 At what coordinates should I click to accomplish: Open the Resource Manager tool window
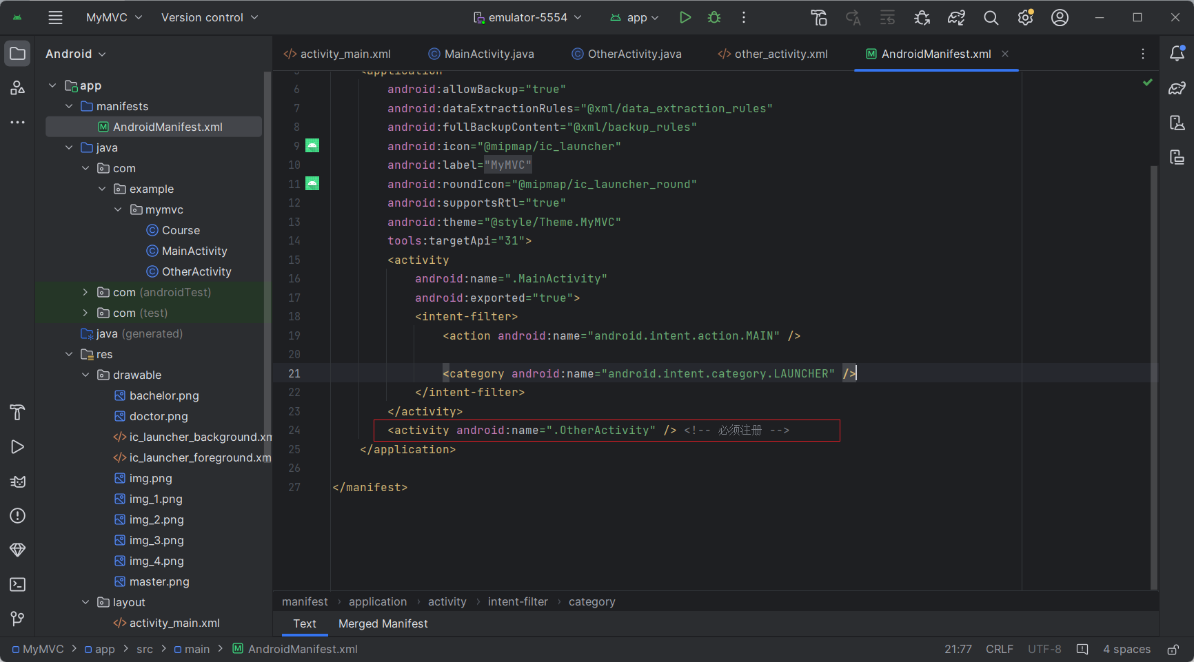[x=18, y=87]
